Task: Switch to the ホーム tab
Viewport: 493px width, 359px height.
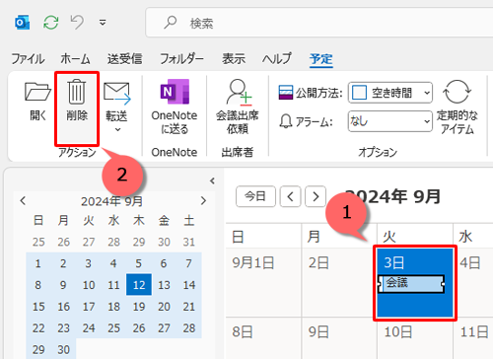Action: point(75,59)
